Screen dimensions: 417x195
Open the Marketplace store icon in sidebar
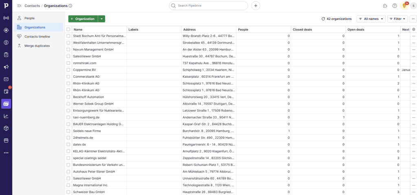pos(6,140)
